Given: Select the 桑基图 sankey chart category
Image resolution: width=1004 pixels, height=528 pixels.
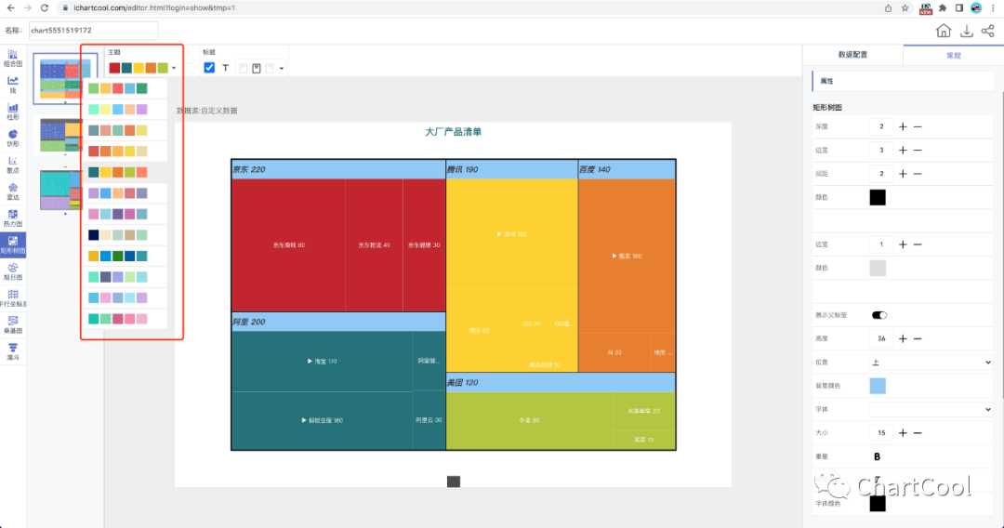Looking at the screenshot, I should click(x=13, y=325).
